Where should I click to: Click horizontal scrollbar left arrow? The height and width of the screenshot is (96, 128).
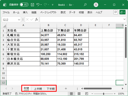(x=82, y=89)
